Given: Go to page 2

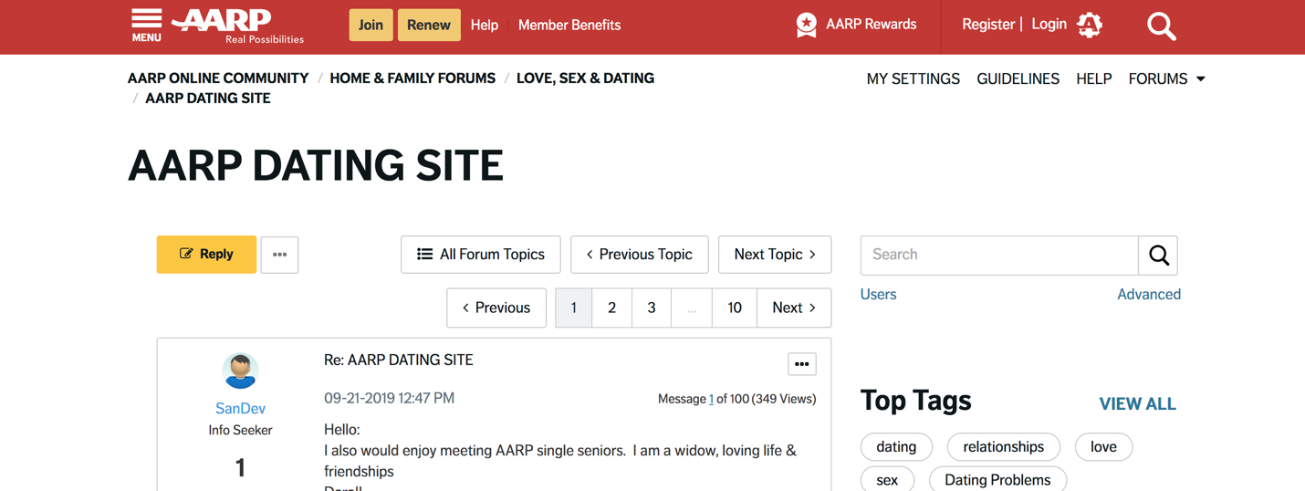Looking at the screenshot, I should coord(612,308).
